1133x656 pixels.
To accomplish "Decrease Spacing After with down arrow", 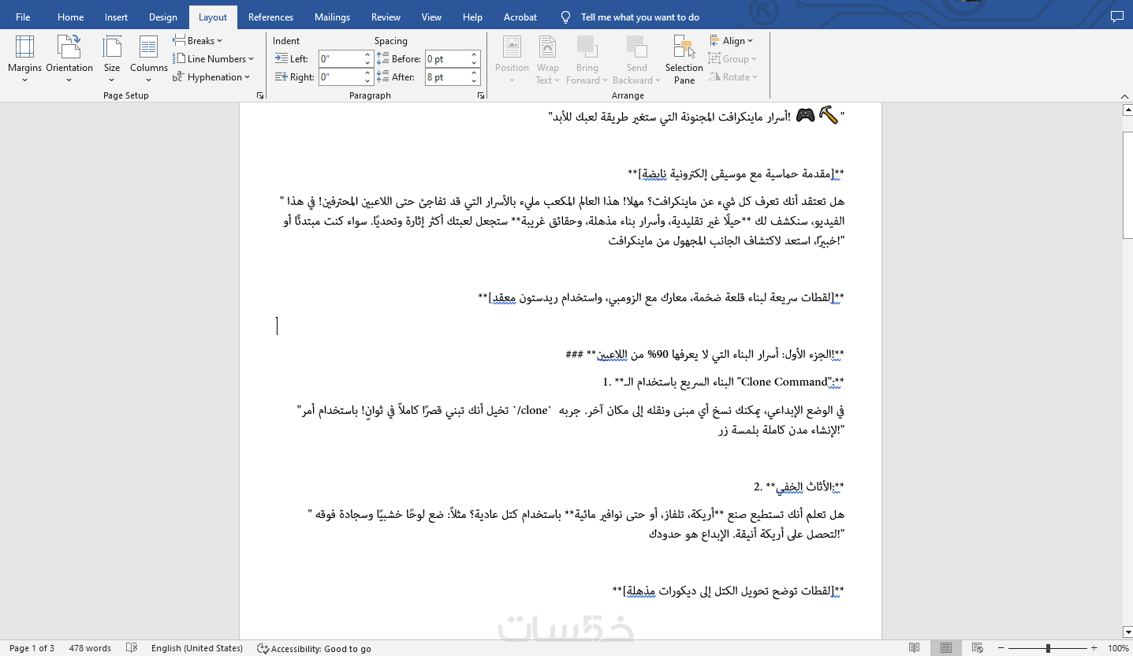I will (474, 81).
